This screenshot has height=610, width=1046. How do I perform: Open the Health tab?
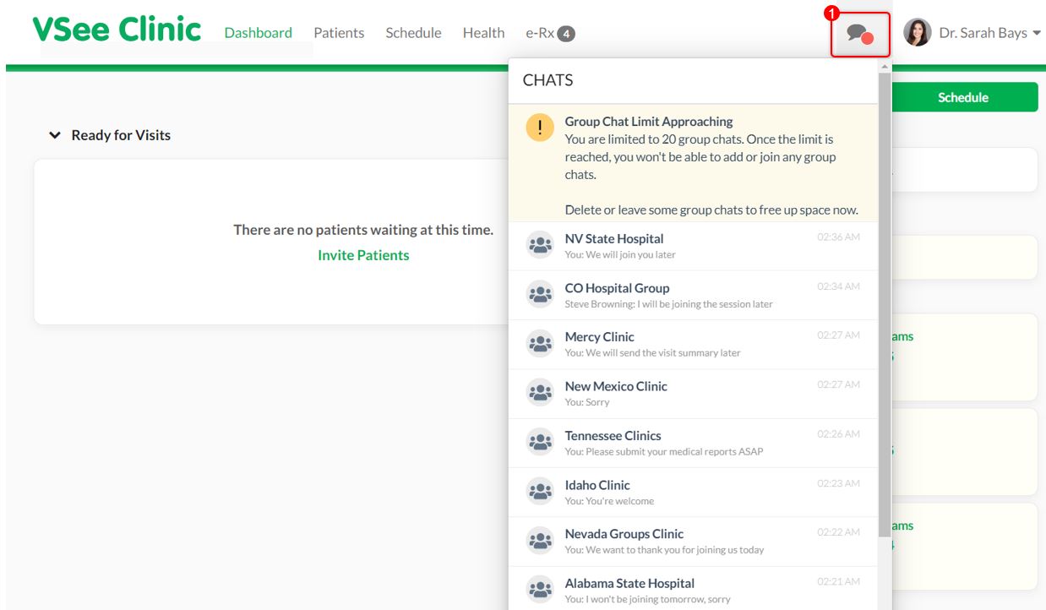click(483, 33)
